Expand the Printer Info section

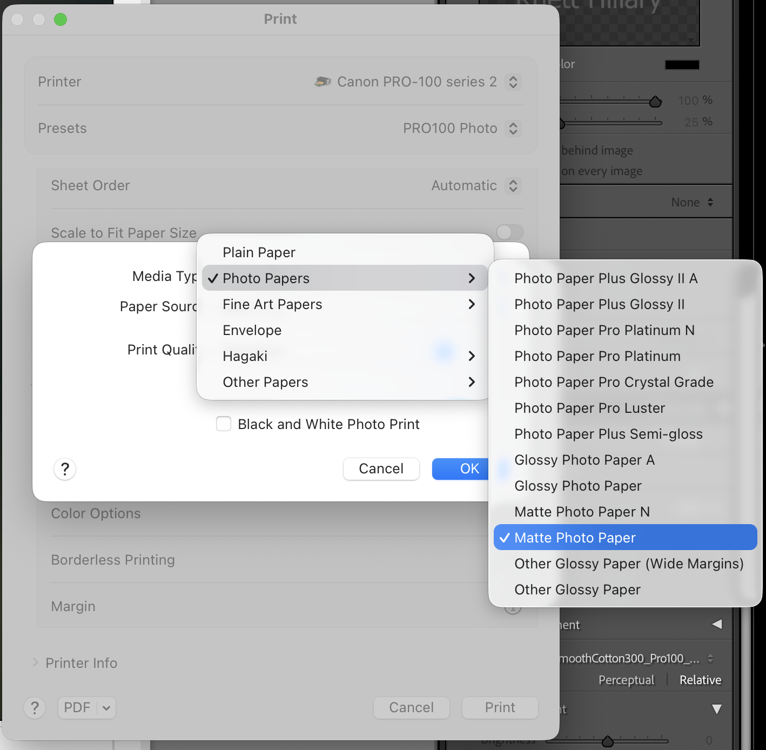click(36, 662)
